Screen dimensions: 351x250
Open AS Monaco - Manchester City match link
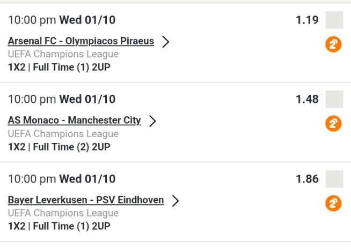pos(75,120)
